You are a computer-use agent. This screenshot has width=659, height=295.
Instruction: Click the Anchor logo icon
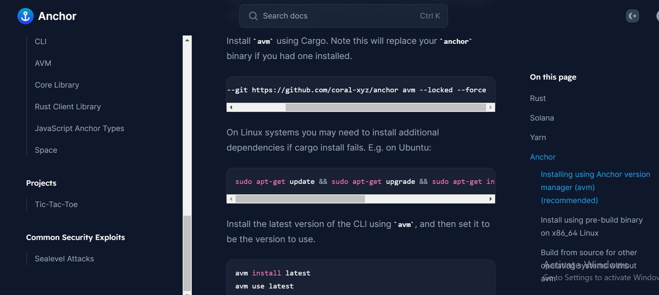coord(25,16)
